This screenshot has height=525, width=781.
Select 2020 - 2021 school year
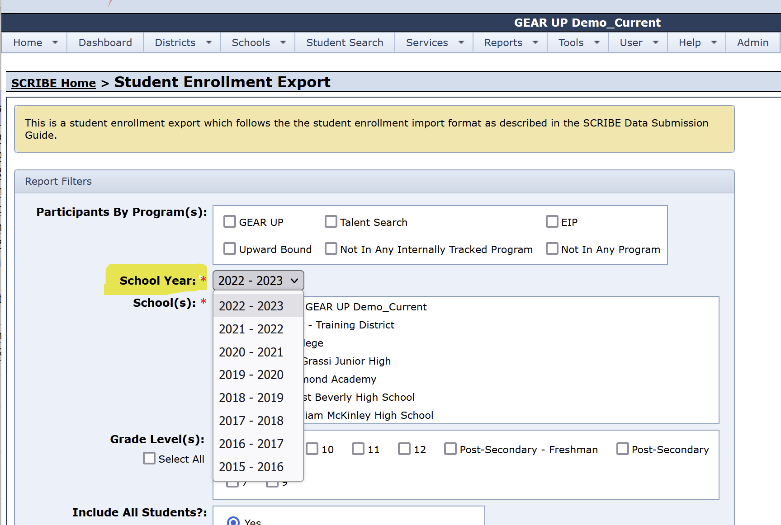click(x=258, y=352)
